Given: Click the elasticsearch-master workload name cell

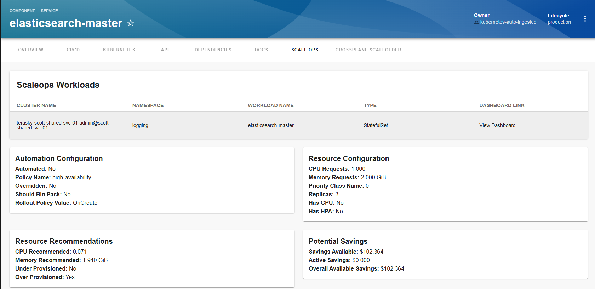Looking at the screenshot, I should pyautogui.click(x=271, y=125).
